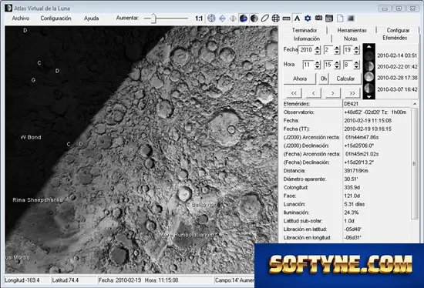Increase the year value stepper
Screen dimensions: 424x288
tap(318, 48)
